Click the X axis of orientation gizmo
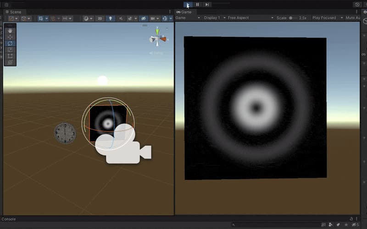This screenshot has width=367, height=229. pyautogui.click(x=163, y=39)
